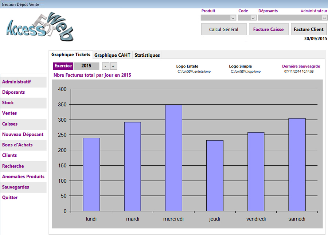Select Nouveau Déposant in the sidebar

(23, 134)
